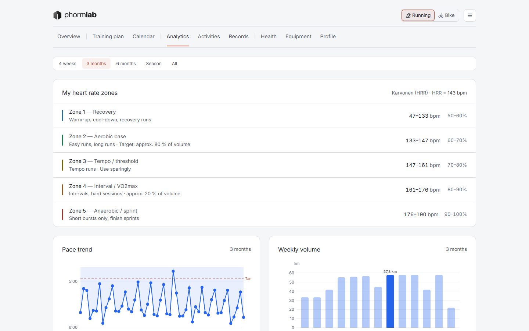Go to the Overview tab
529x331 pixels.
click(69, 36)
